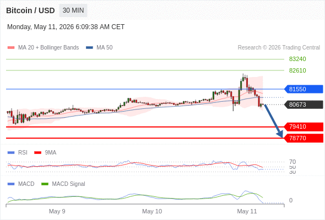Click the MACD legend label

click(26, 184)
